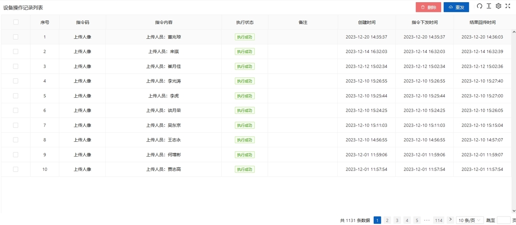
Task: Click the red 删除 delete button
Action: coord(428,7)
